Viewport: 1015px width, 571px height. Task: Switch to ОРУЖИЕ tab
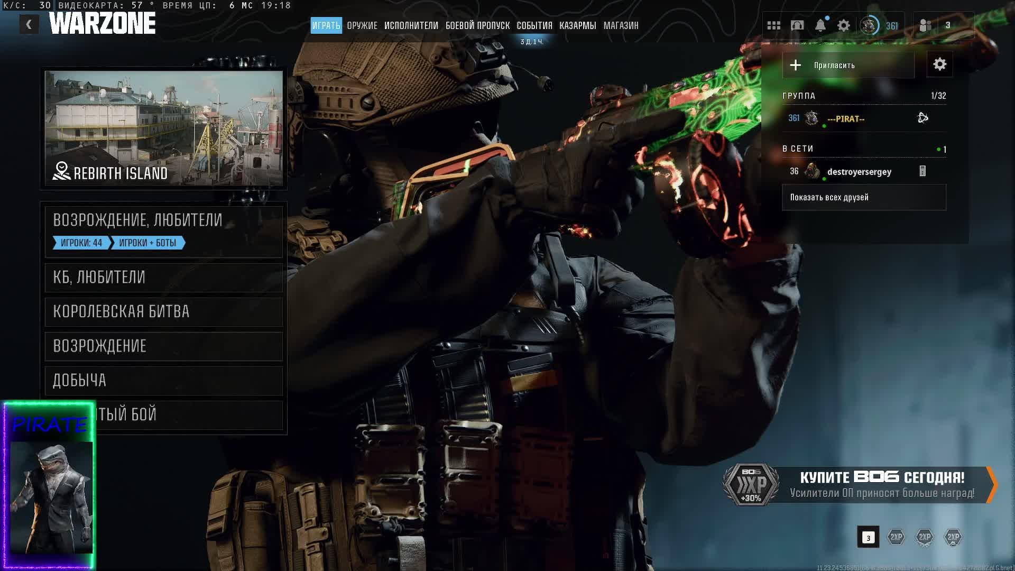click(362, 25)
